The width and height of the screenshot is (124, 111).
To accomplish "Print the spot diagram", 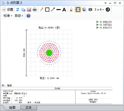I will [x=35, y=10].
